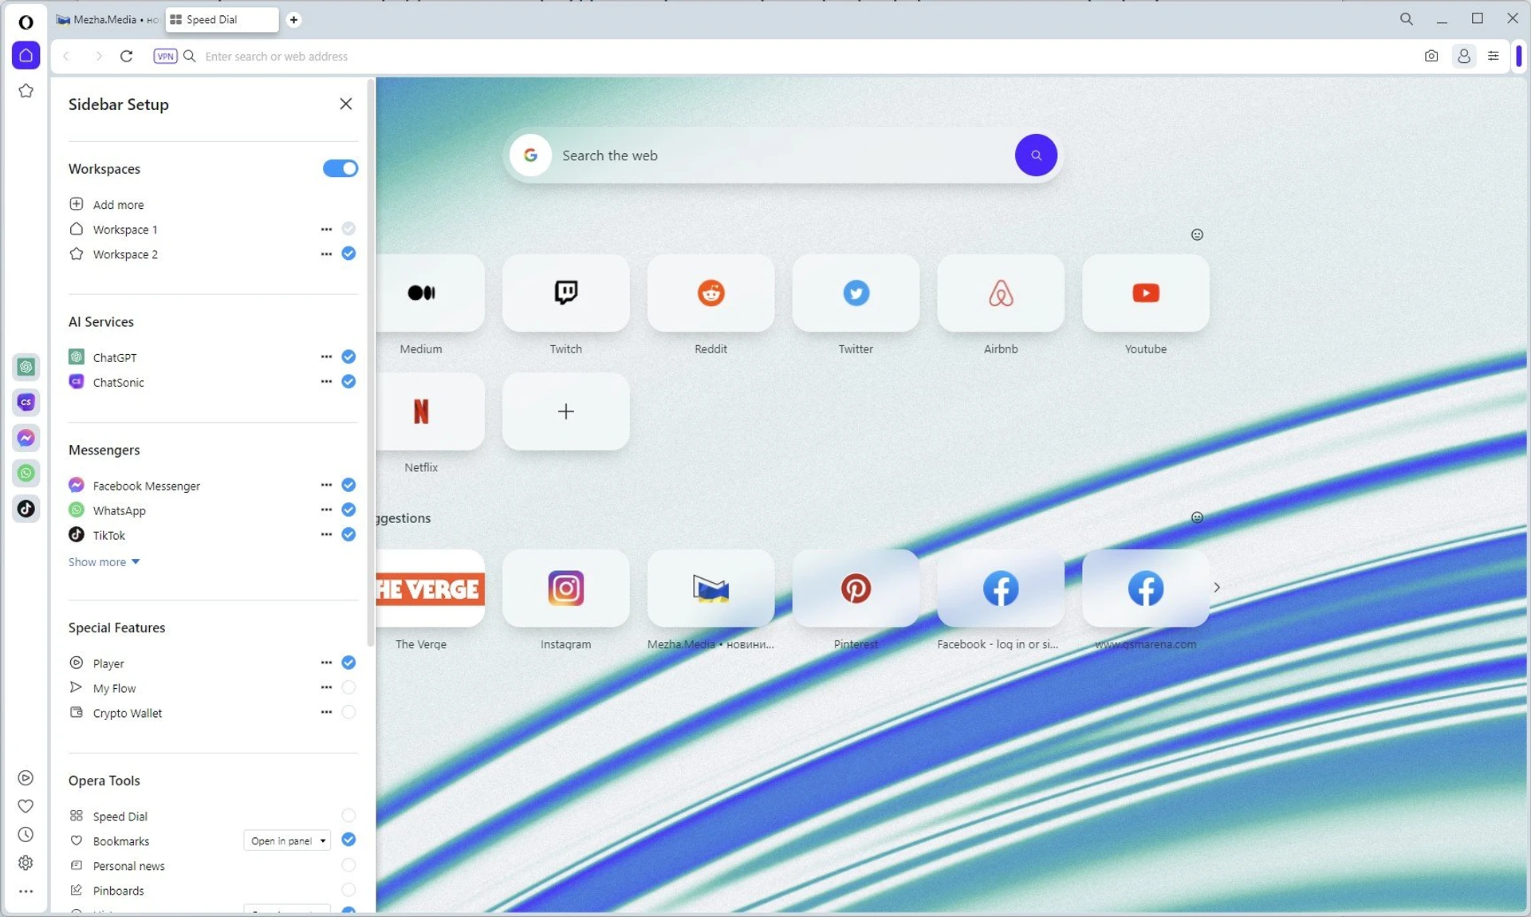Open a new tab with plus icon
This screenshot has height=917, width=1531.
(x=293, y=19)
